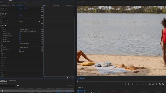Select free draw bezier pen under Opacity
Screen dimensions: 166x93
click(6, 14)
